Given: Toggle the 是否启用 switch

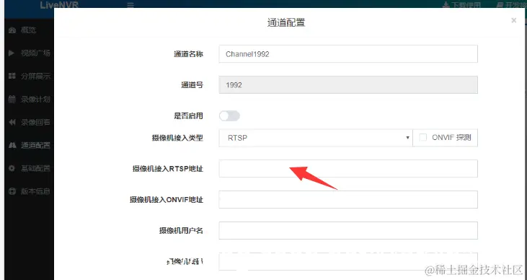Looking at the screenshot, I should click(229, 115).
